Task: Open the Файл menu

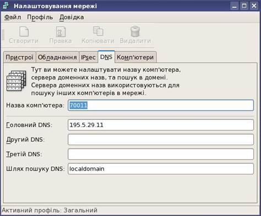Action: click(13, 17)
